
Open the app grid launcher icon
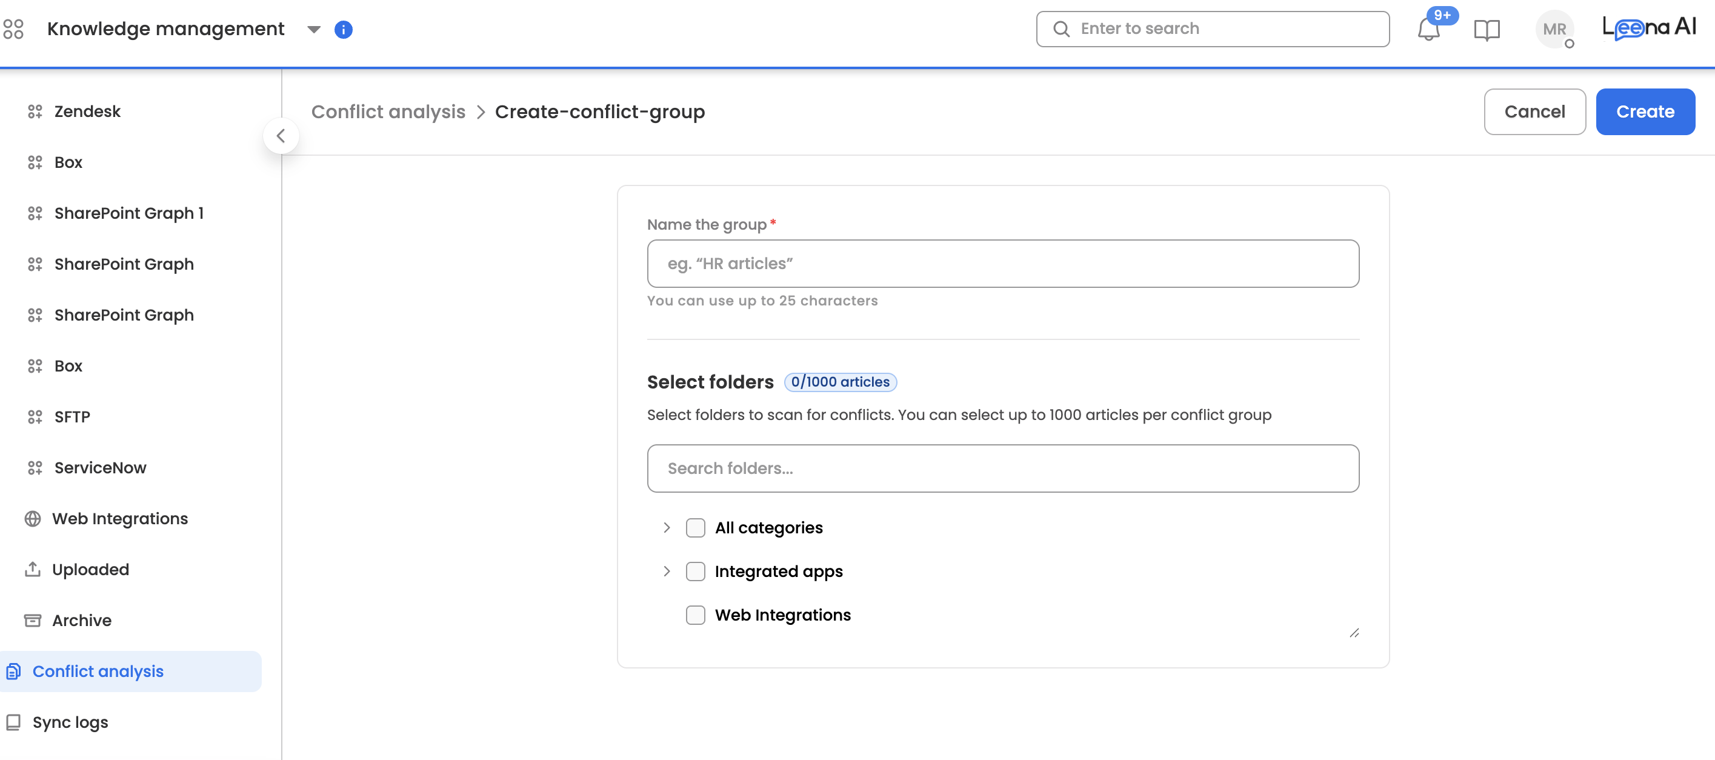(13, 28)
